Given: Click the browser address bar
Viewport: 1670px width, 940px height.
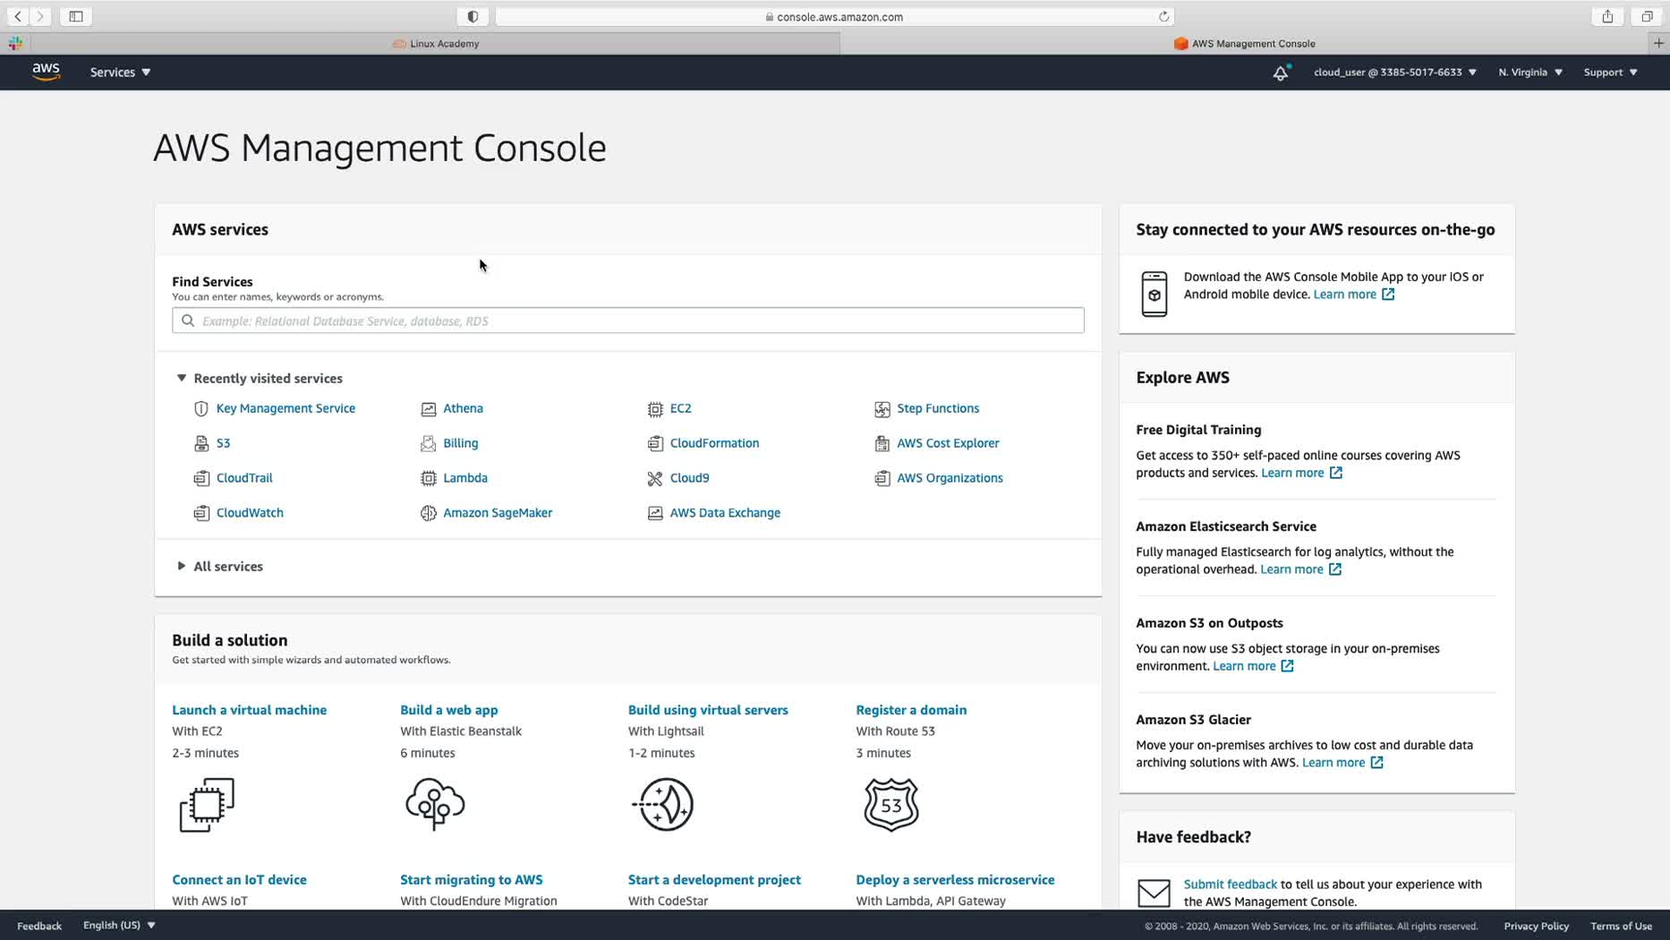Looking at the screenshot, I should tap(834, 16).
